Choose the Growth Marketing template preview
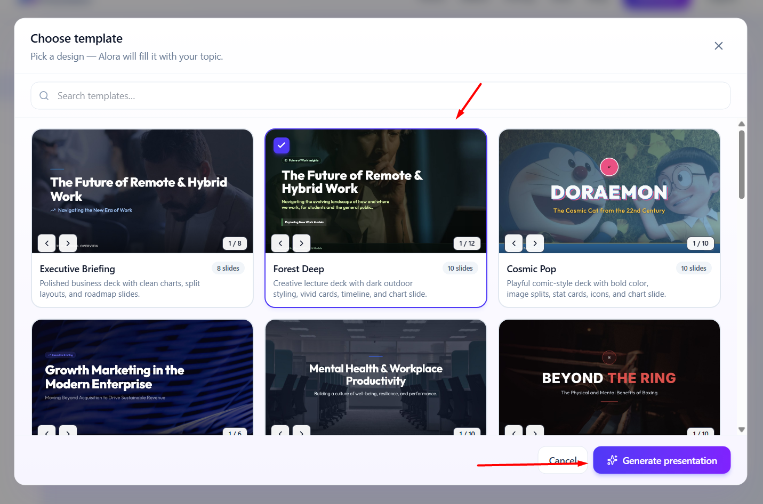The width and height of the screenshot is (763, 504). click(142, 377)
